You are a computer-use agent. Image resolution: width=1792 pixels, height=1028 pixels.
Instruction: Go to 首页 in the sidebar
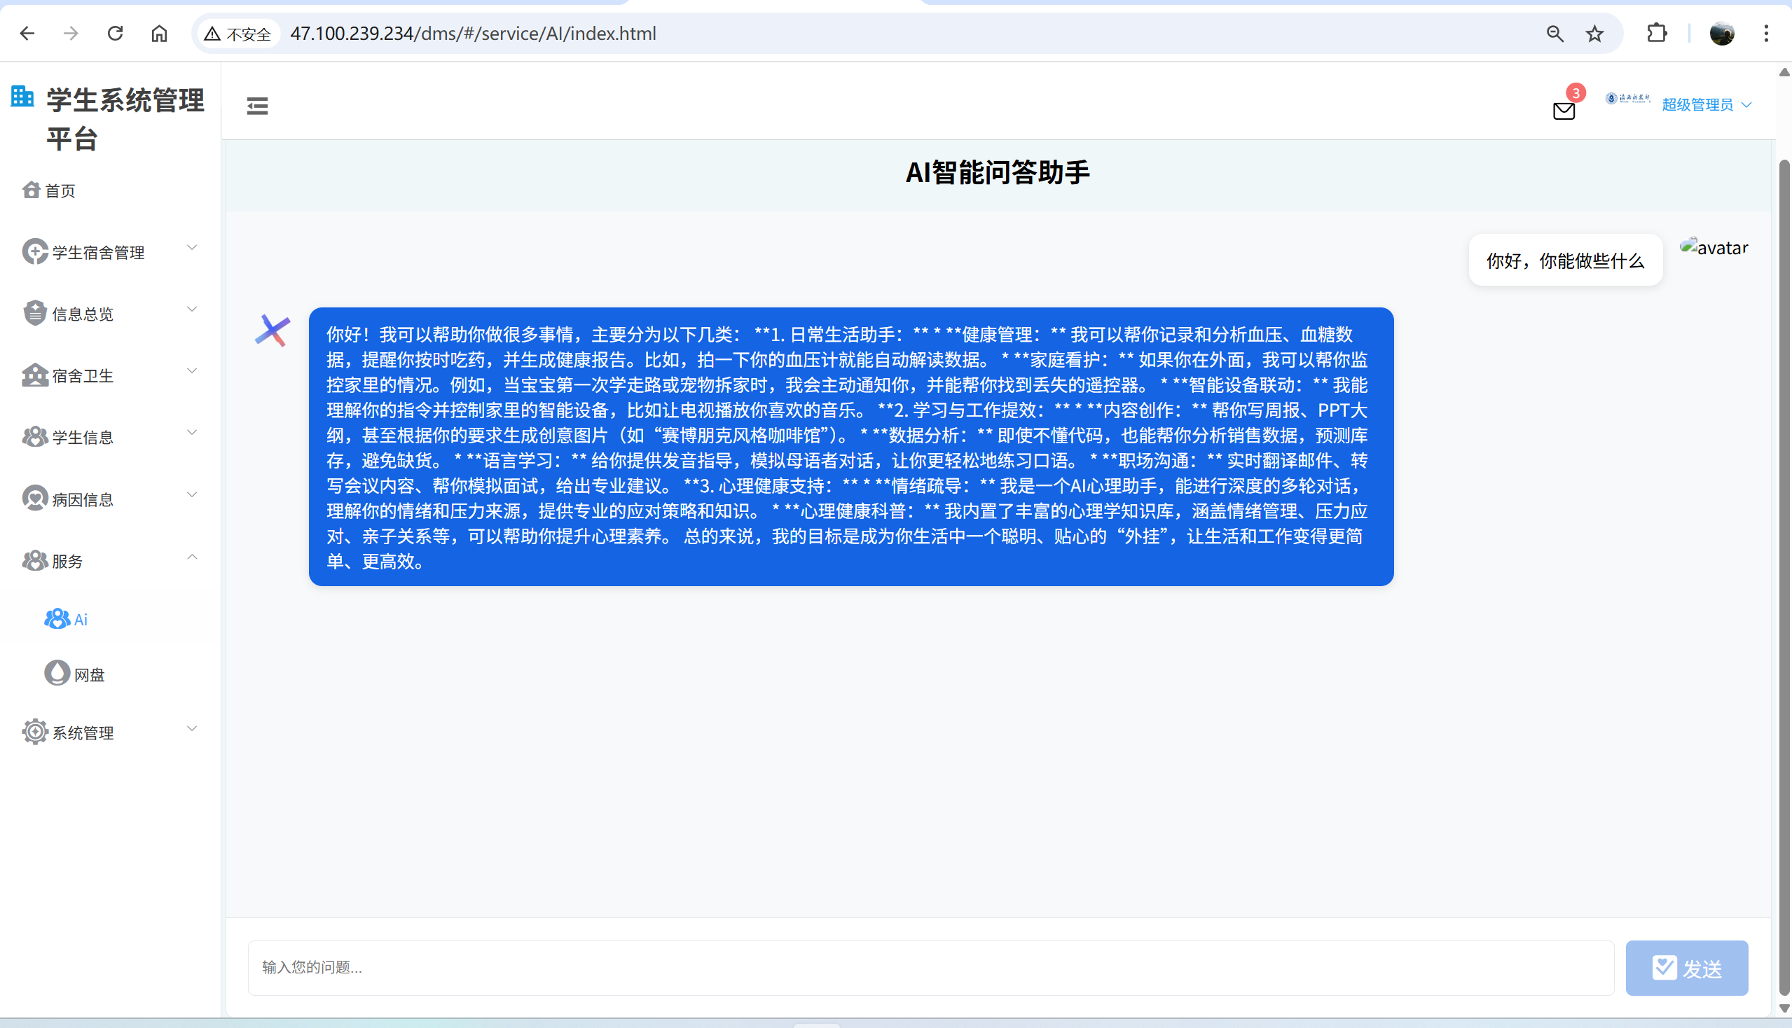pyautogui.click(x=60, y=190)
